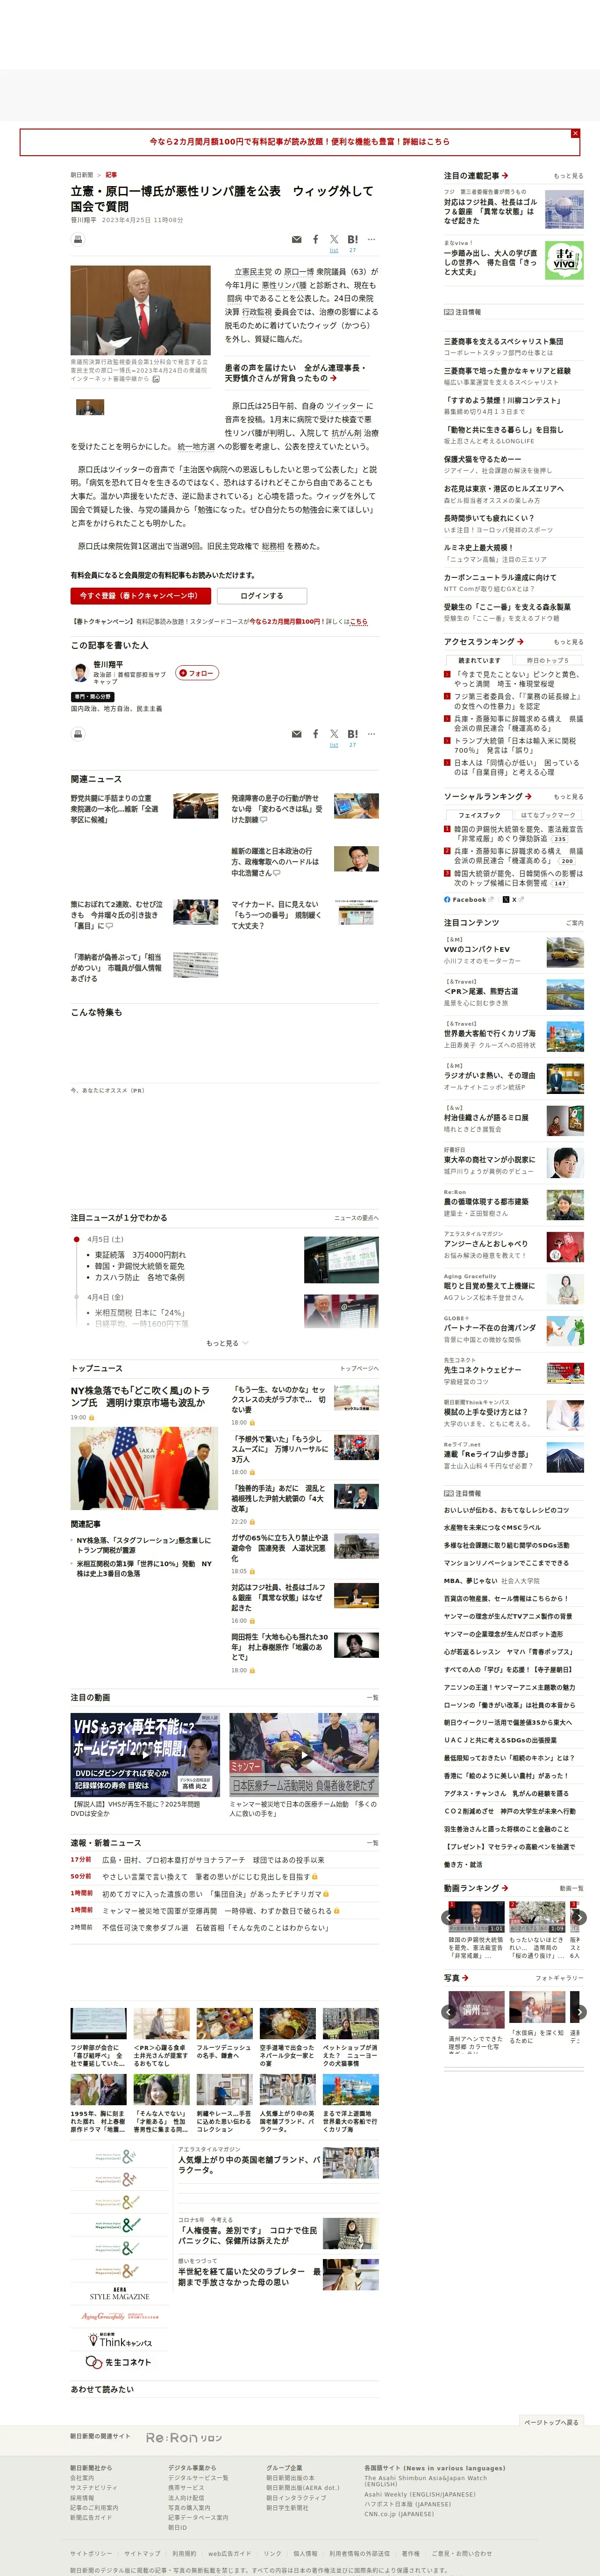The image size is (600, 2576).
Task: Click the 先生コネクト logo
Action: click(x=119, y=2362)
